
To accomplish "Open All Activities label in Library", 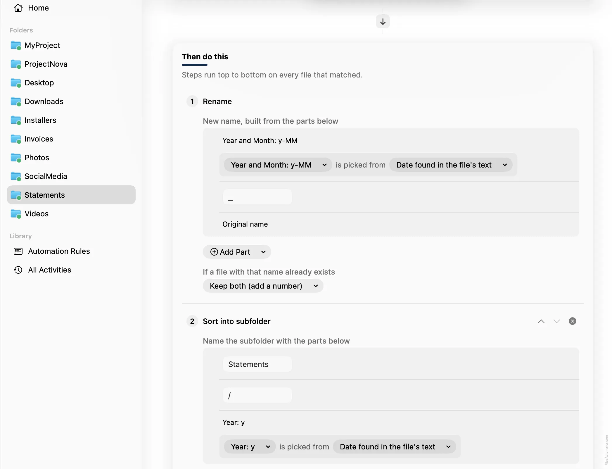I will coord(50,270).
